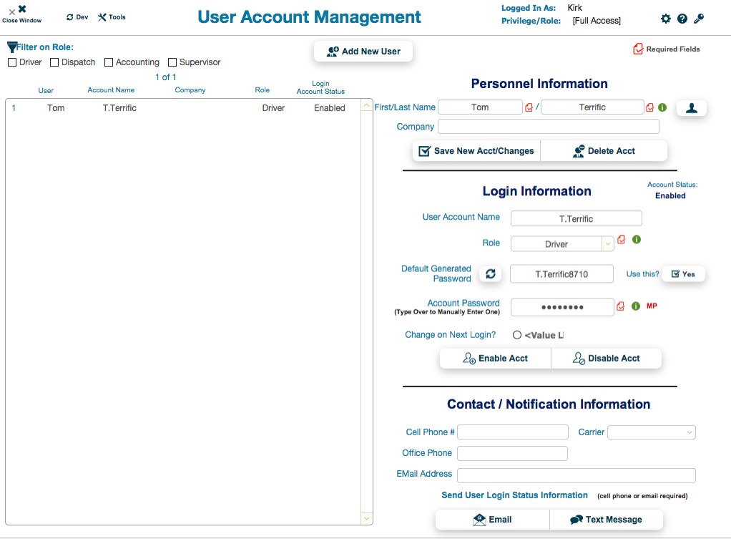
Task: Open help question mark icon
Action: [682, 19]
